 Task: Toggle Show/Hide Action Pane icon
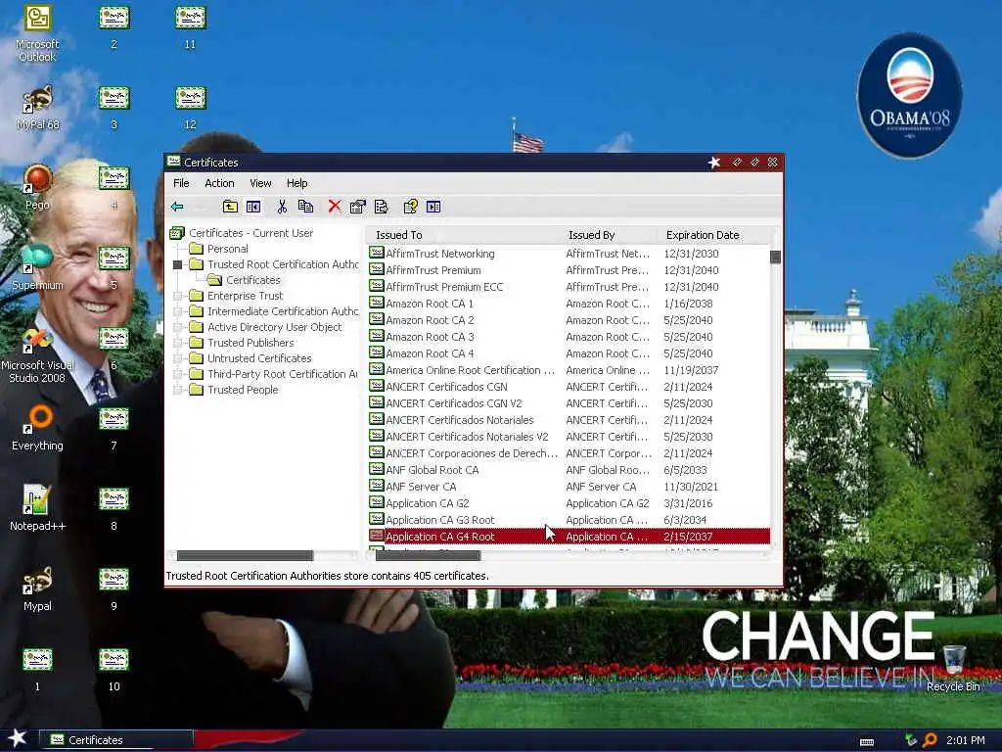click(433, 207)
